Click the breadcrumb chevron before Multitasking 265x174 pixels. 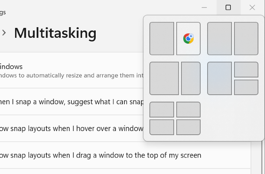pyautogui.click(x=4, y=33)
